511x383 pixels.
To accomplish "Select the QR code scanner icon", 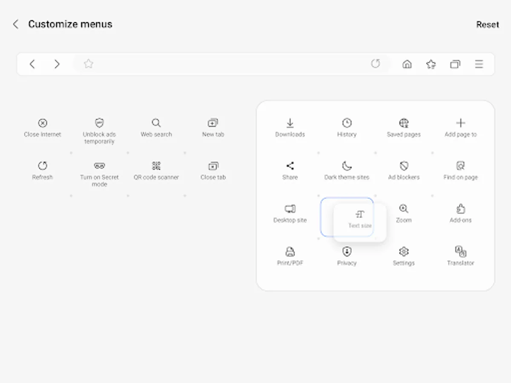I will coord(156,166).
